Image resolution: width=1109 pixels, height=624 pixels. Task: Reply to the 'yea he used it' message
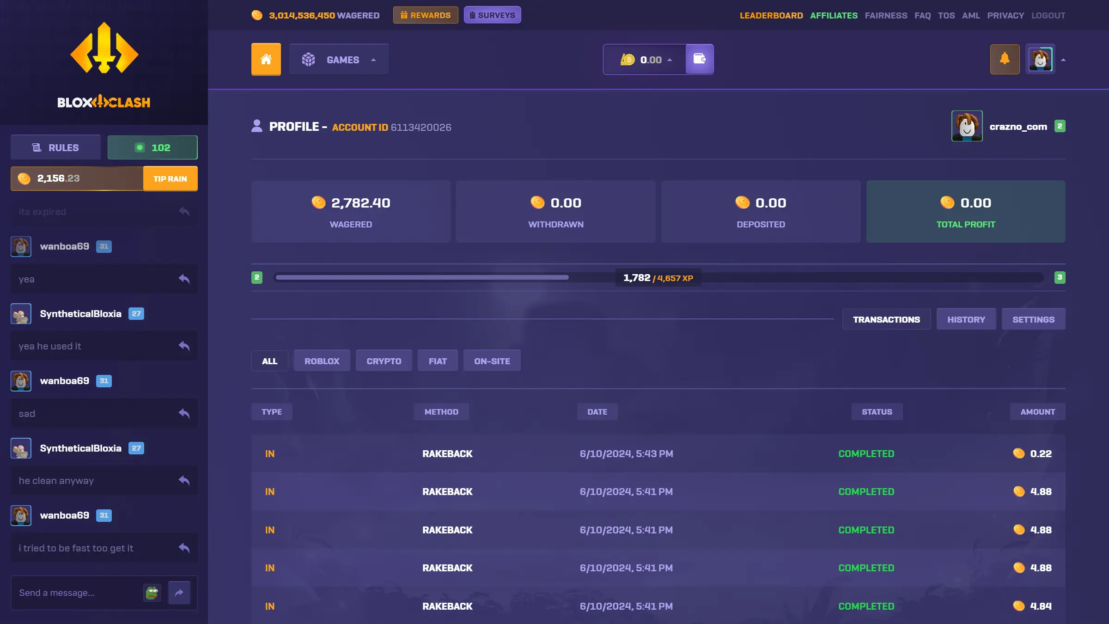coord(184,346)
